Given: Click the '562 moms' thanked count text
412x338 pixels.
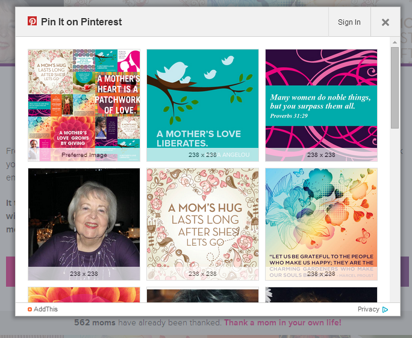Looking at the screenshot, I should [95, 322].
